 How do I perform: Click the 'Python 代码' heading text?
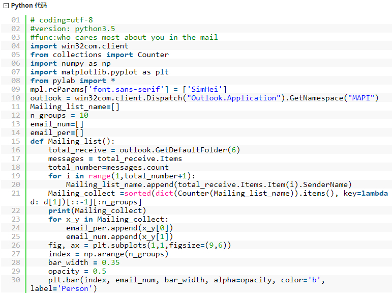(x=29, y=6)
